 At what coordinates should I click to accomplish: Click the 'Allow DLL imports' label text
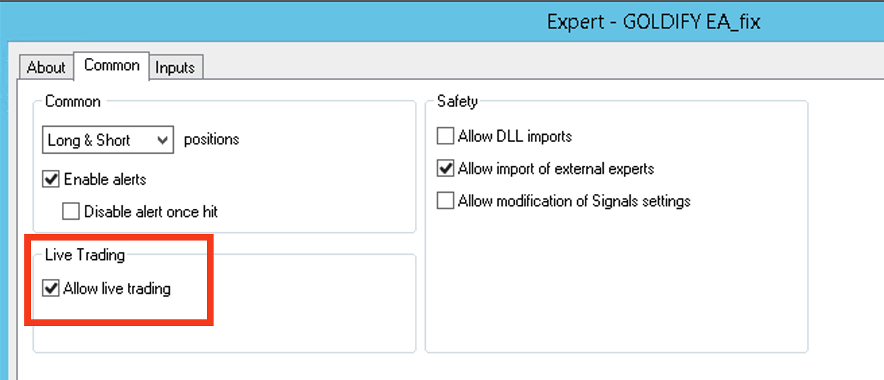tap(515, 136)
